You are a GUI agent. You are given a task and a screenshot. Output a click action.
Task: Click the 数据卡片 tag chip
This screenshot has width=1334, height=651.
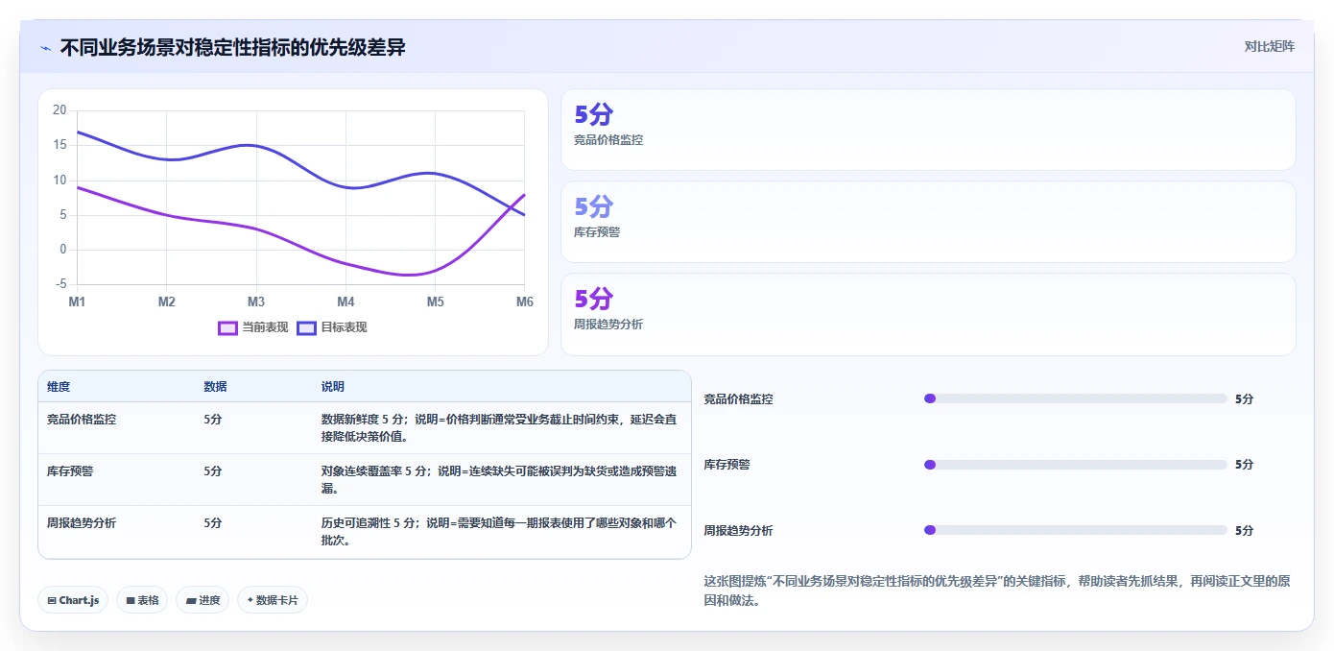tap(273, 600)
